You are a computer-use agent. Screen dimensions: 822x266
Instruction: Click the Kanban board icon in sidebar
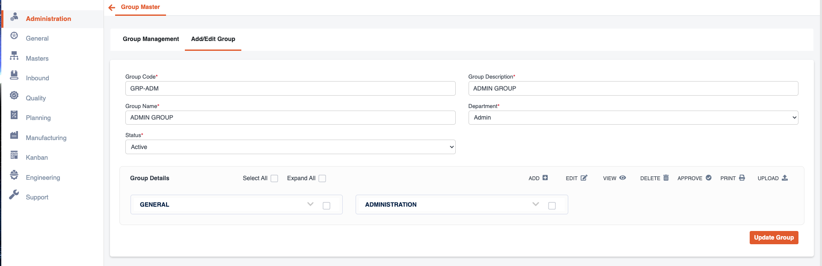[14, 155]
